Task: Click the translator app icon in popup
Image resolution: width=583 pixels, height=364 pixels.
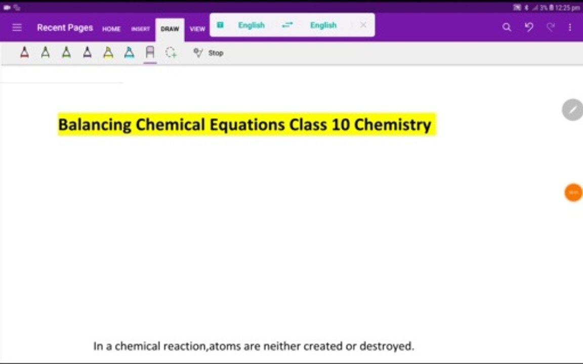Action: pyautogui.click(x=220, y=25)
